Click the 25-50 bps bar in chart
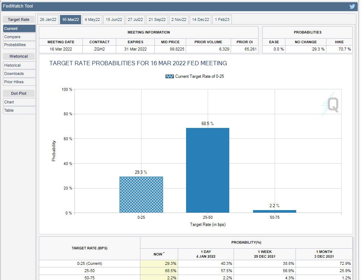This screenshot has height=280, width=361. 207,170
